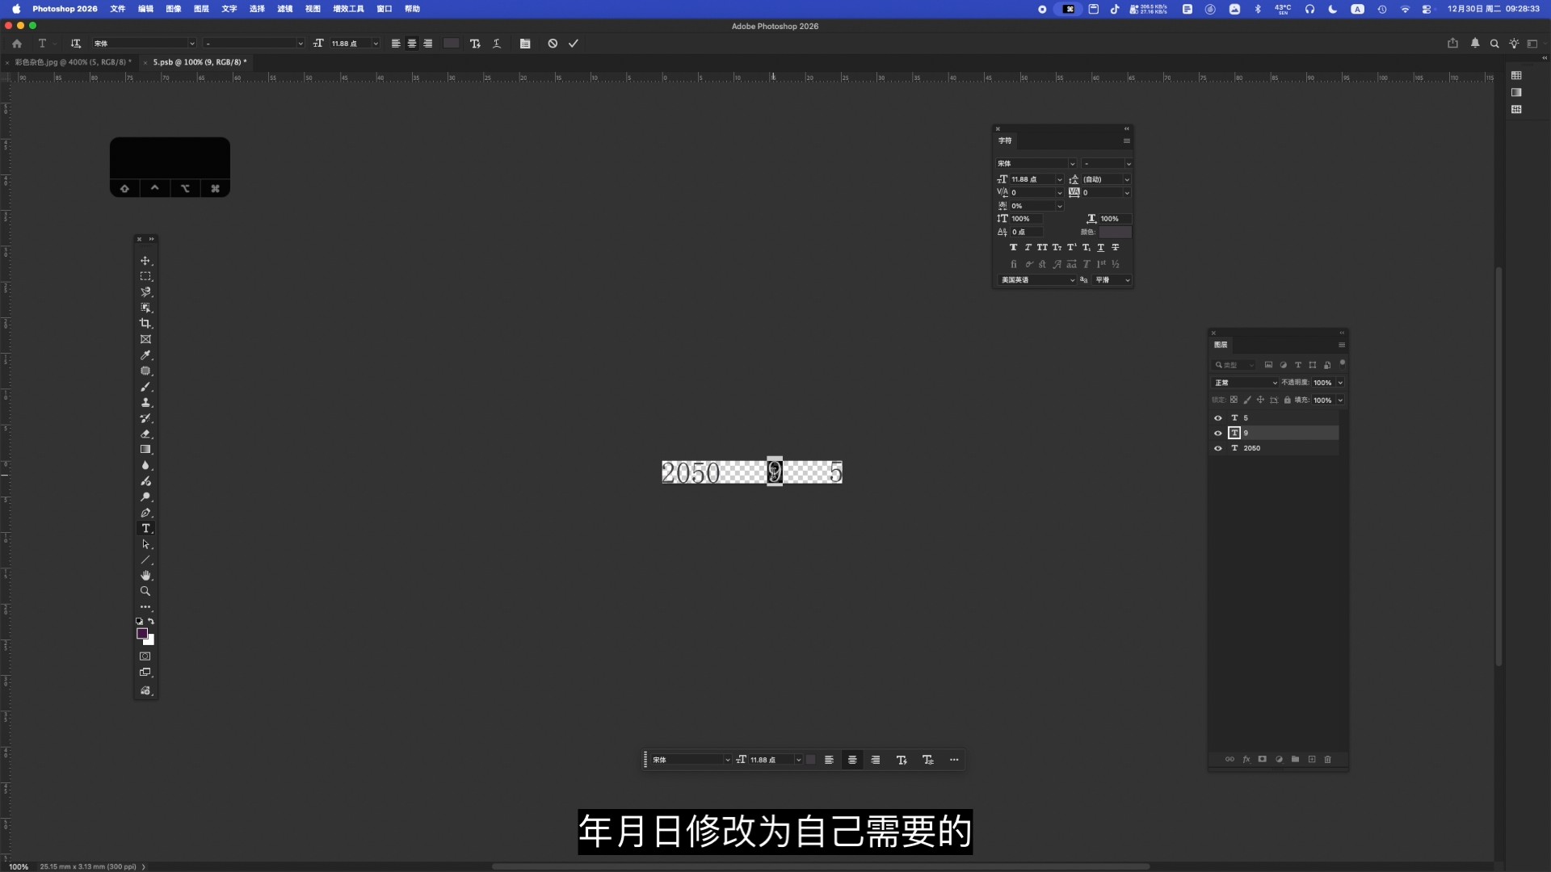Toggle visibility of the layer named 2050
This screenshot has width=1551, height=872.
tap(1218, 448)
